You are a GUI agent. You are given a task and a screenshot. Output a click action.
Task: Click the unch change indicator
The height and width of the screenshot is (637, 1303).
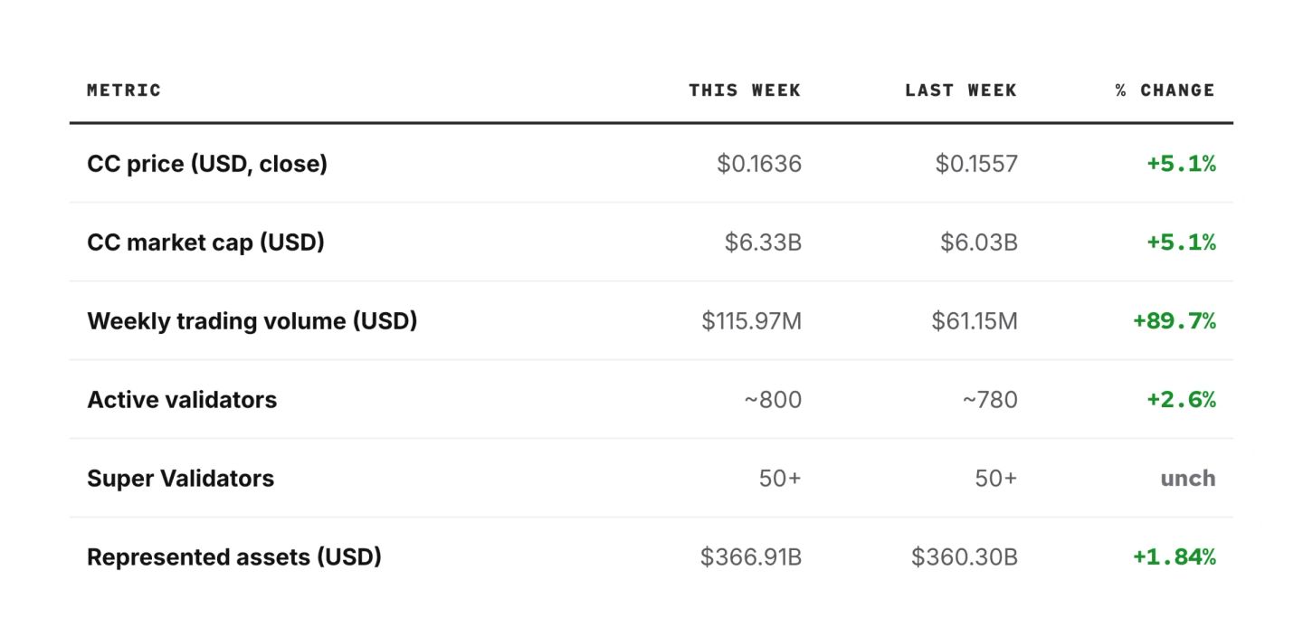click(1188, 479)
